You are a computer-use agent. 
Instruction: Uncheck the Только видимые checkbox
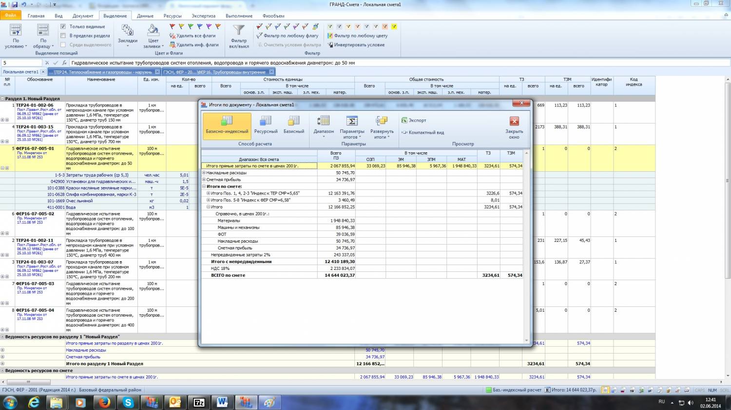point(63,27)
